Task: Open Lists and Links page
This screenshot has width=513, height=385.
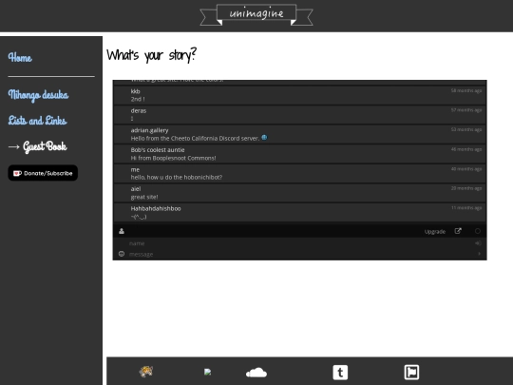Action: tap(38, 121)
